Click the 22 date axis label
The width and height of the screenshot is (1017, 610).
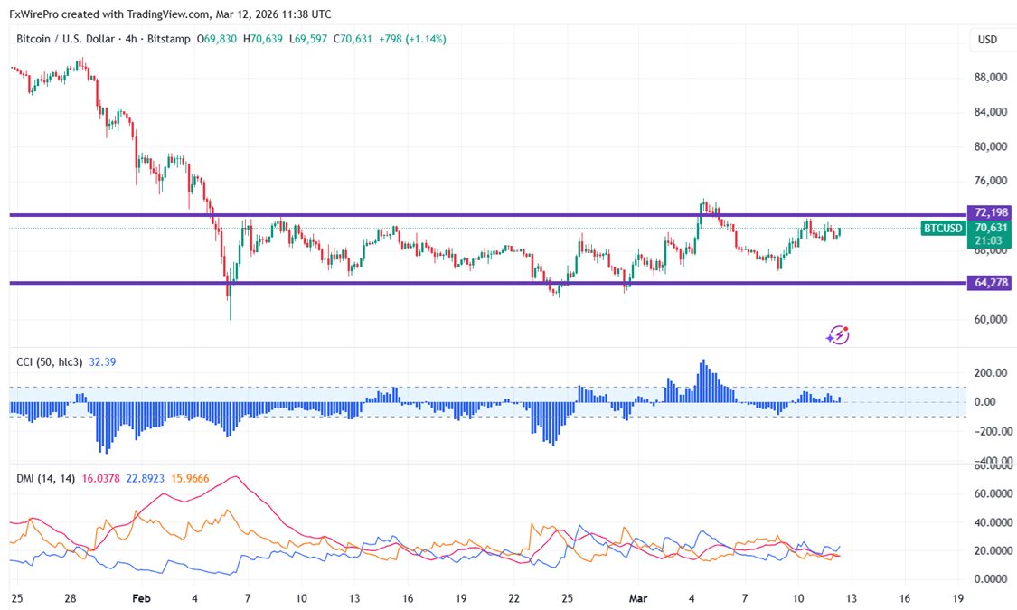point(513,598)
